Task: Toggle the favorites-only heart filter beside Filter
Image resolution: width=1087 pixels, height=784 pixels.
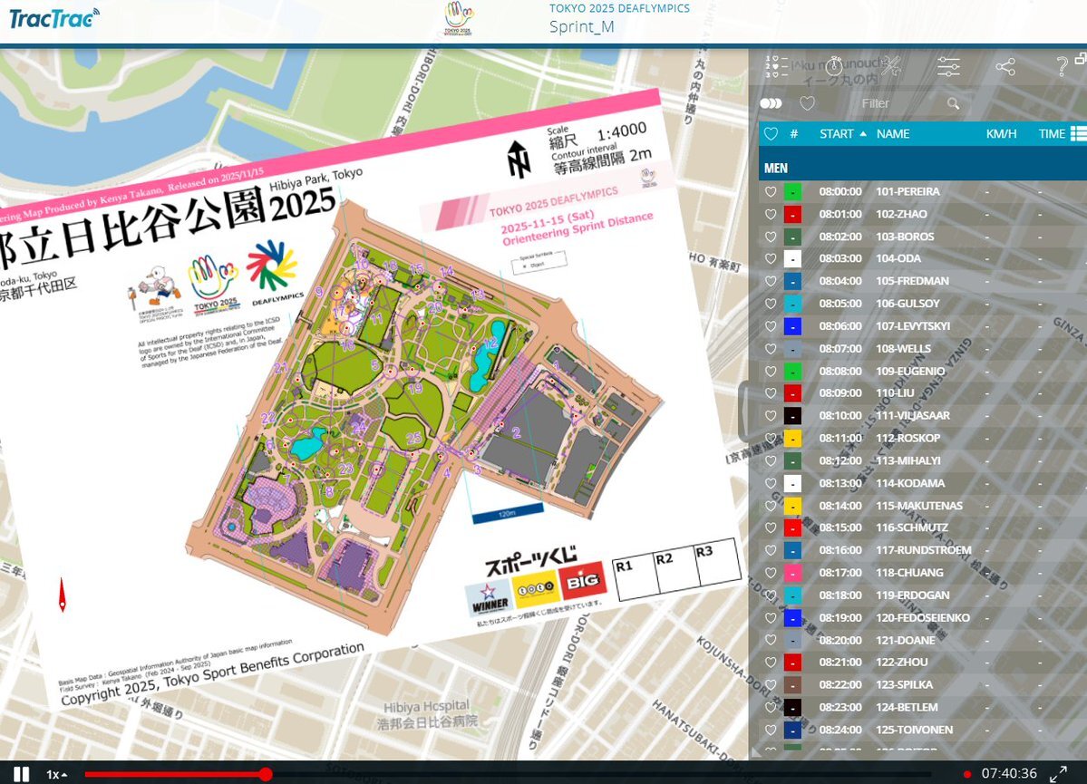Action: [807, 104]
